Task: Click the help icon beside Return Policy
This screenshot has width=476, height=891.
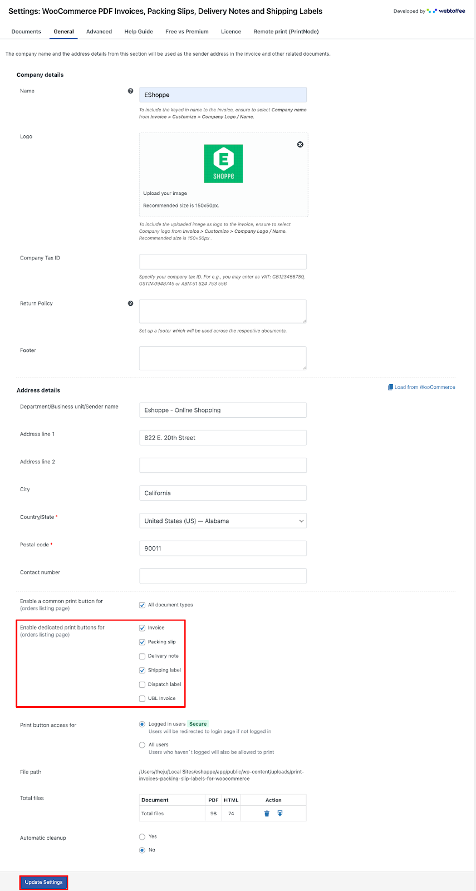Action: (130, 303)
